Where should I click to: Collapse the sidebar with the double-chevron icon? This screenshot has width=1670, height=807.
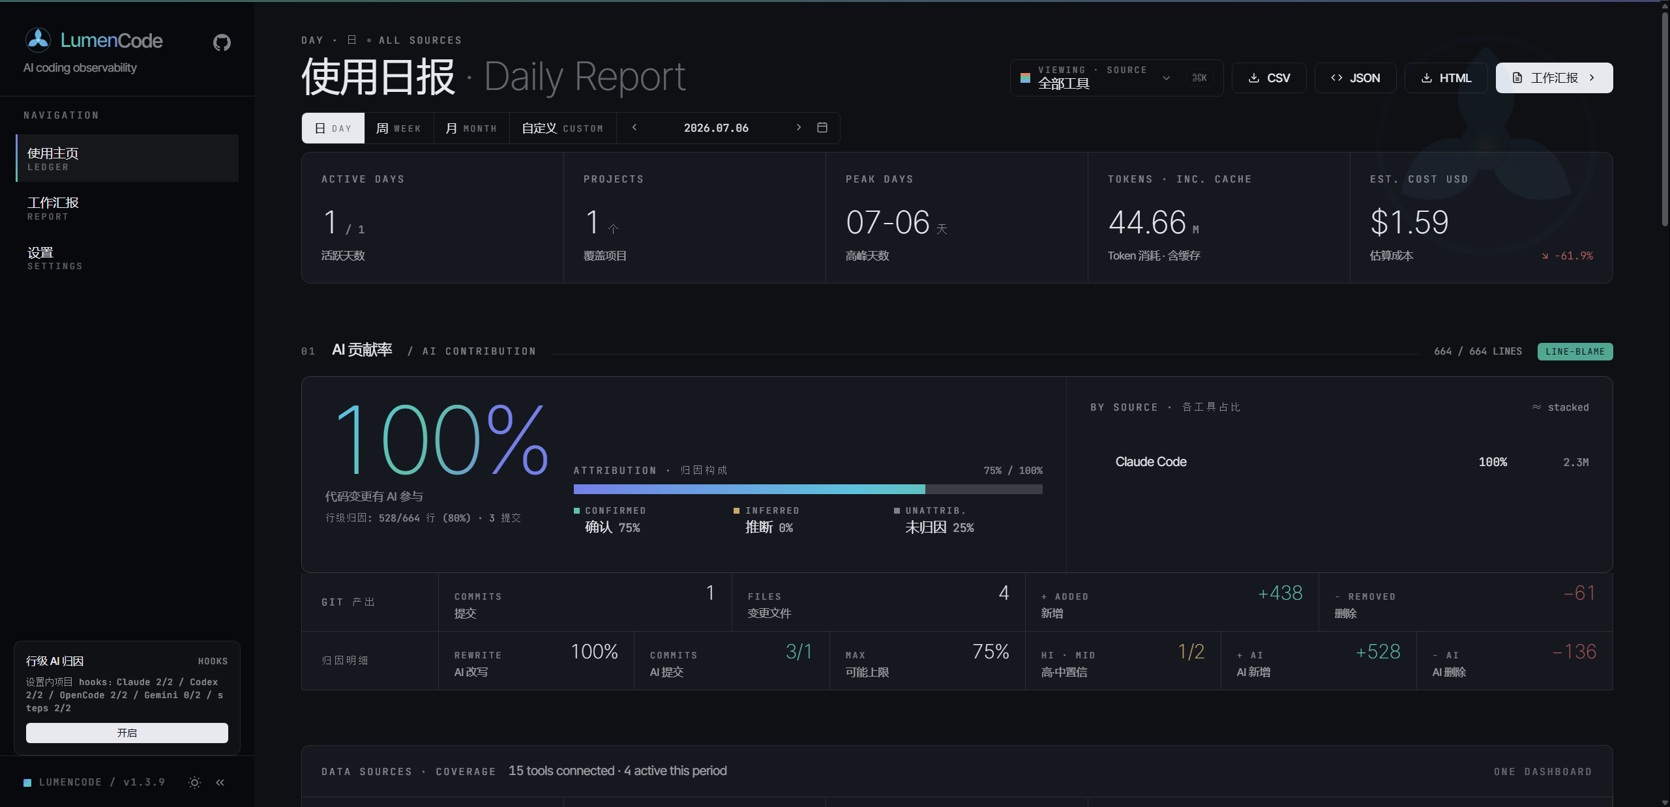(x=220, y=782)
